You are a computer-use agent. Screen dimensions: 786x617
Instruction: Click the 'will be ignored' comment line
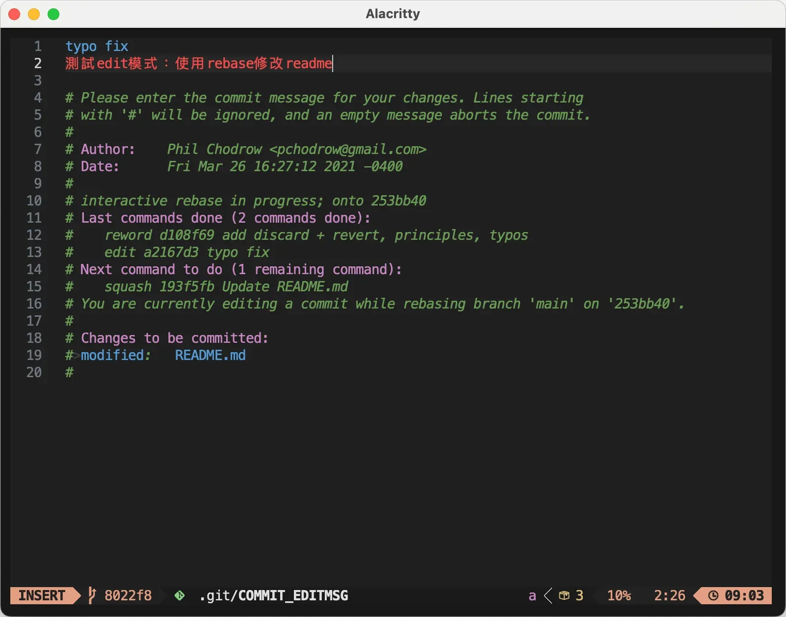[328, 115]
